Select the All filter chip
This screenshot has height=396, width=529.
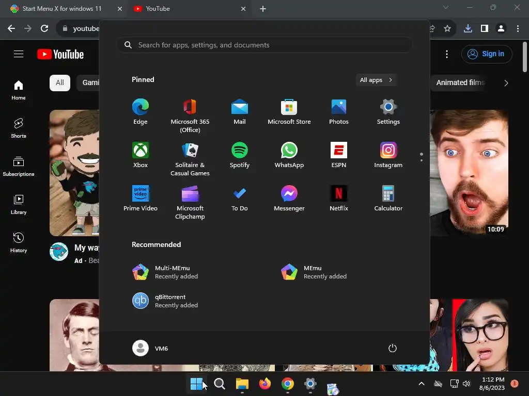(60, 83)
